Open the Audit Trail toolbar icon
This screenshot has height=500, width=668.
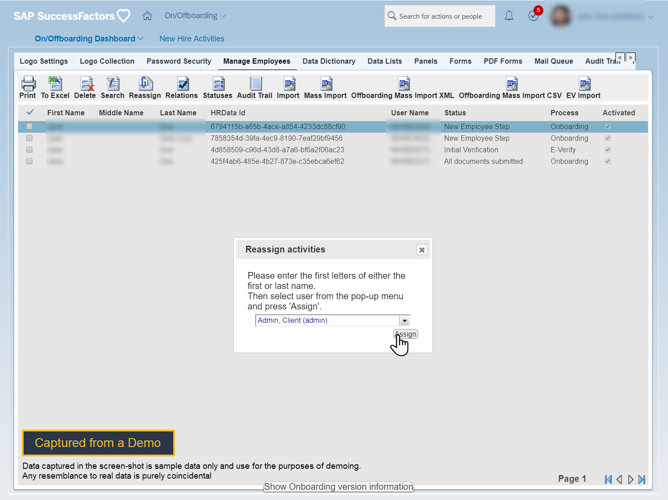(255, 83)
